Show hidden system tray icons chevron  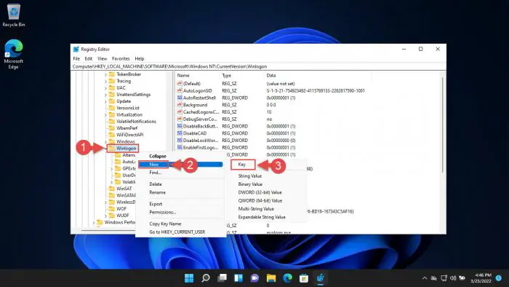pyautogui.click(x=424, y=278)
